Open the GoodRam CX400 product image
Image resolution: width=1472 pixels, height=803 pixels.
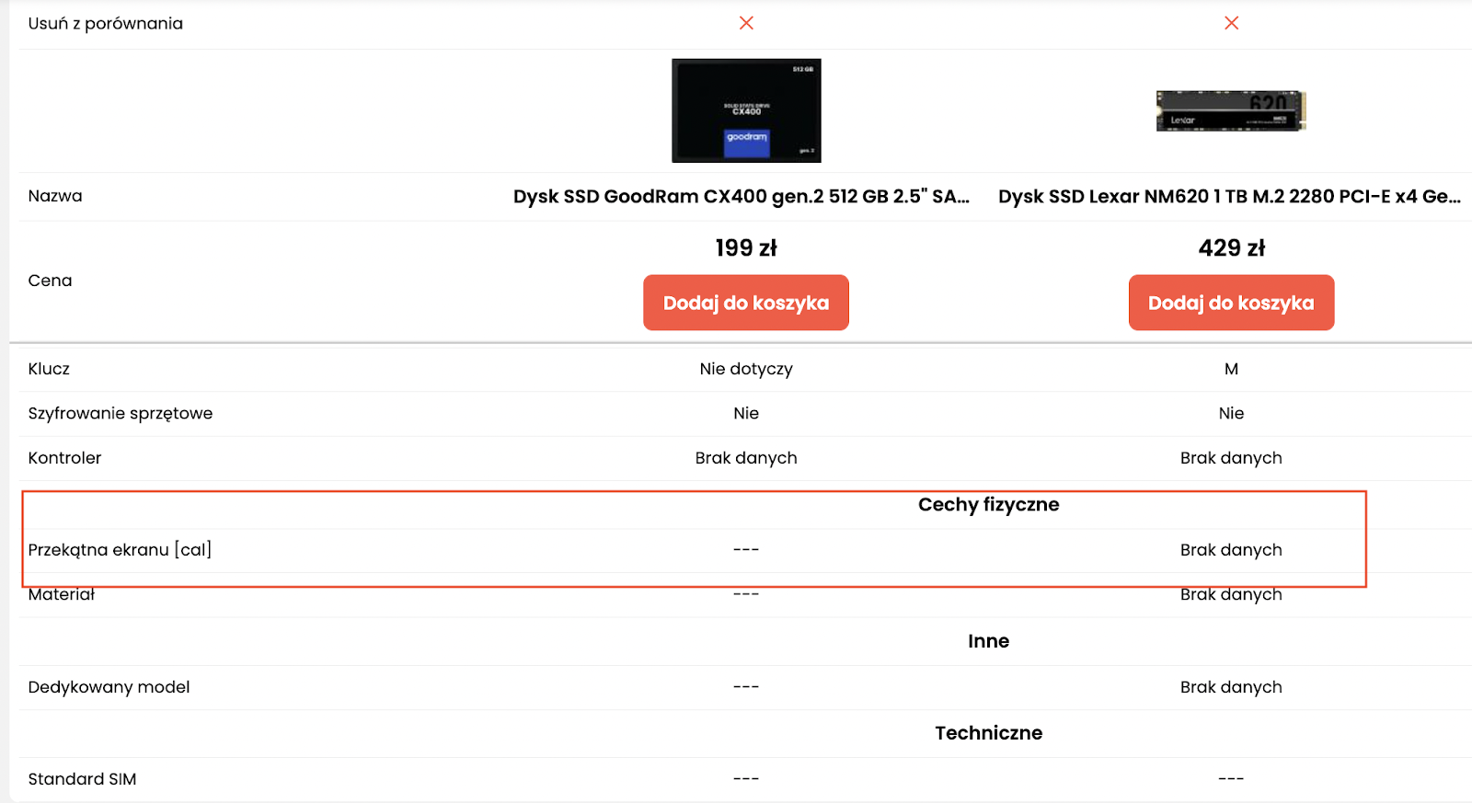[746, 110]
